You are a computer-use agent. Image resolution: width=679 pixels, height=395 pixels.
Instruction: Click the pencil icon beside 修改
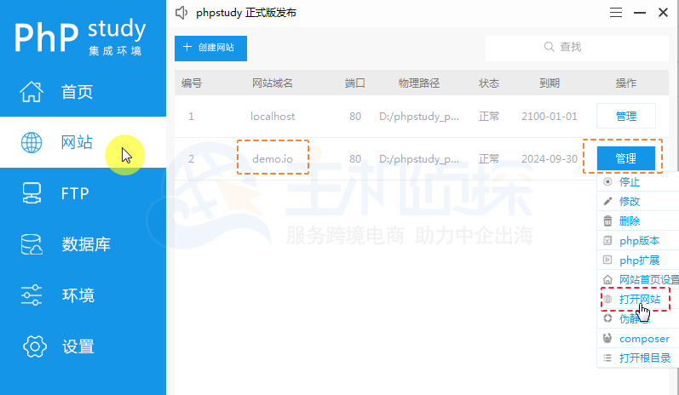point(607,201)
